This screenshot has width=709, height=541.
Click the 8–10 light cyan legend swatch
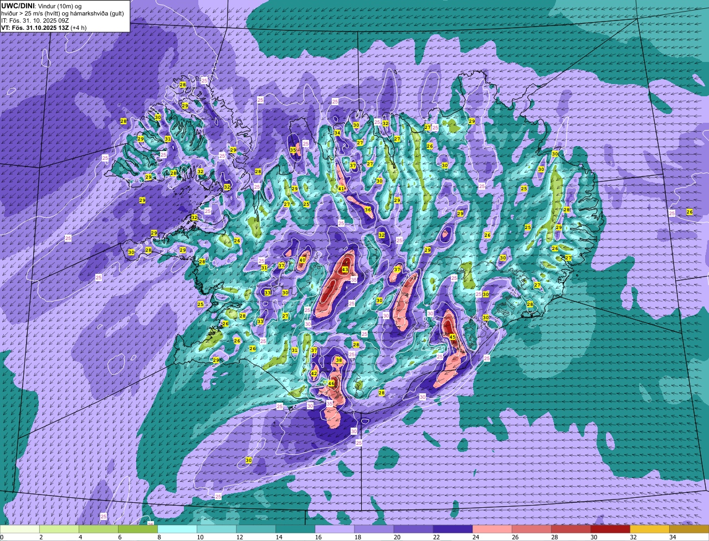[177, 529]
